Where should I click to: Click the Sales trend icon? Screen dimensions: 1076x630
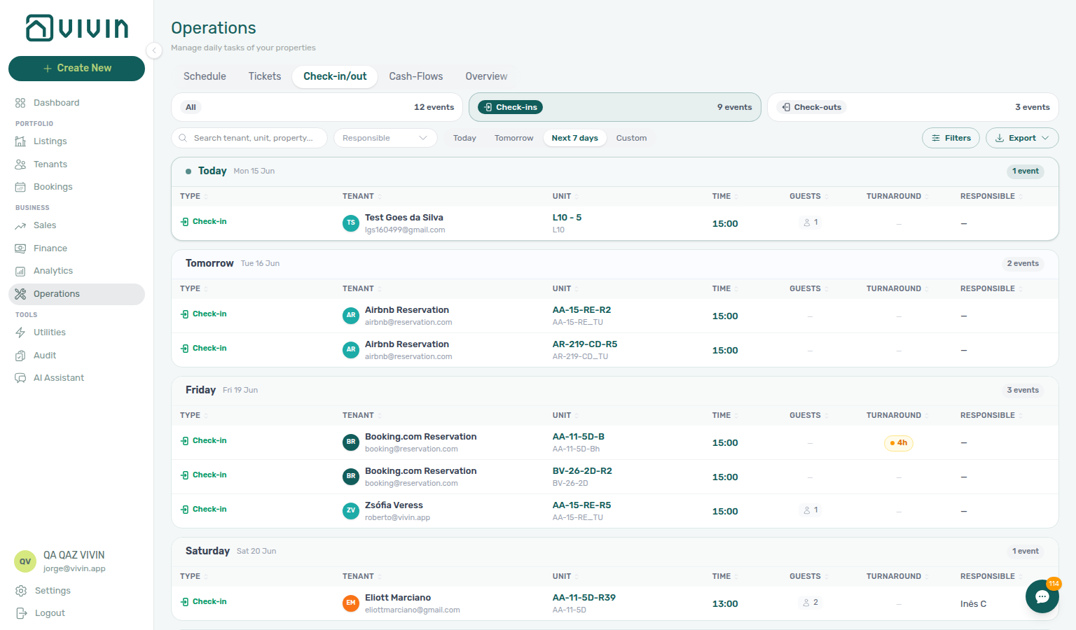(x=20, y=225)
